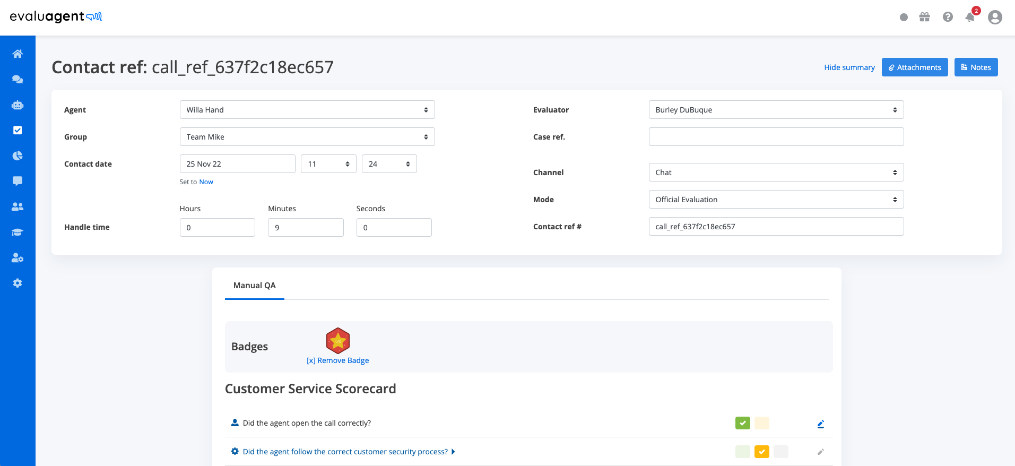Expand the security process question arrow

453,452
